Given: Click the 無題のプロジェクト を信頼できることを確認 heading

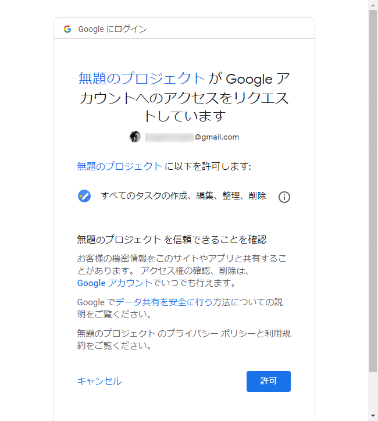Looking at the screenshot, I should point(172,240).
